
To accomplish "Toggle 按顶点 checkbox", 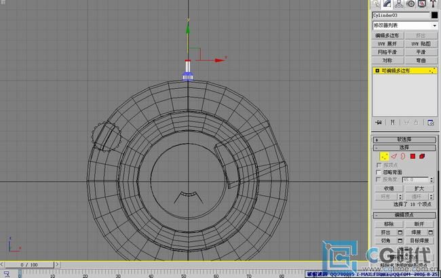I will 379,165.
